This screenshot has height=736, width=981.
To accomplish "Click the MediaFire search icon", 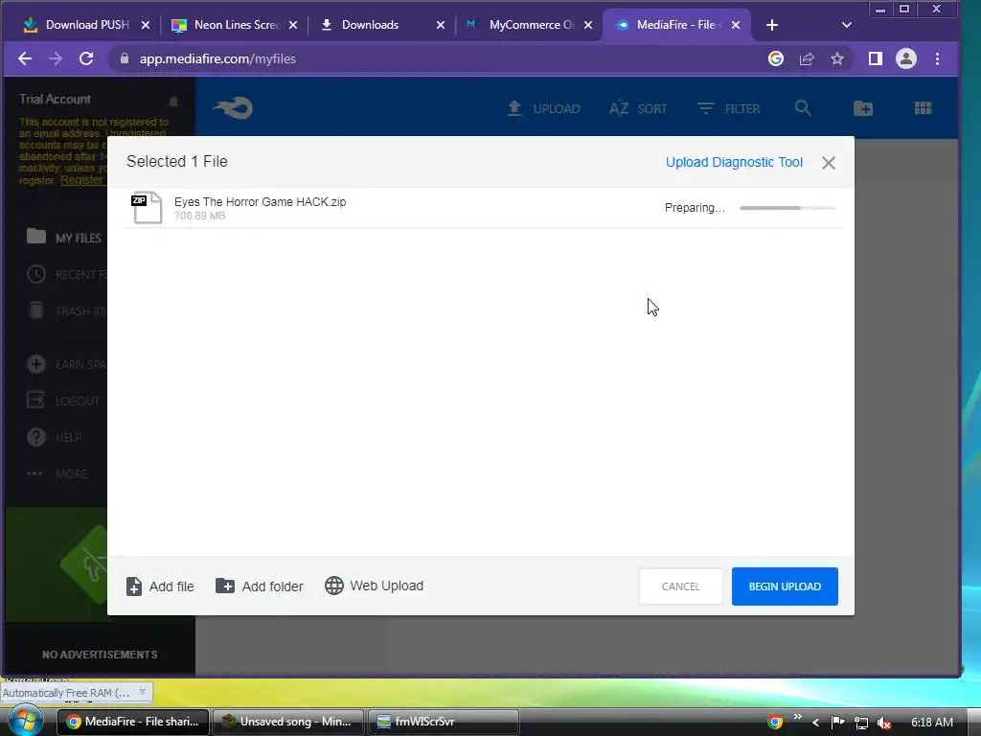I will (803, 108).
